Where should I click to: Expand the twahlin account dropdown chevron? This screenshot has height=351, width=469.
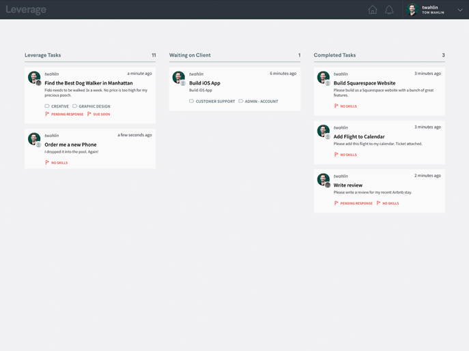coord(460,10)
